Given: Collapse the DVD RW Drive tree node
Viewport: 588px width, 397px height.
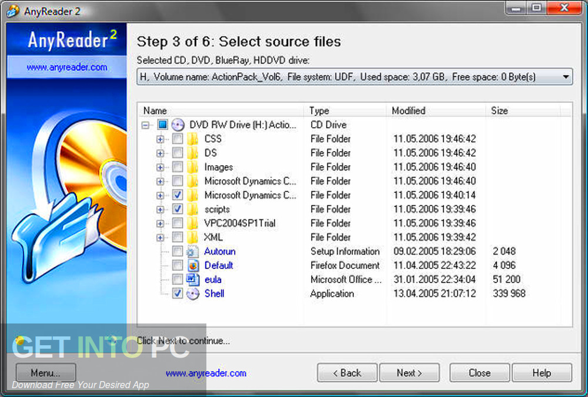Looking at the screenshot, I should click(x=145, y=125).
